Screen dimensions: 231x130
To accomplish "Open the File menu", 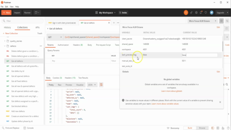I will (2, 6).
